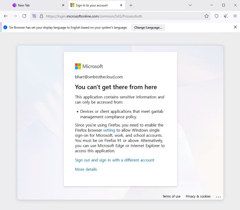The width and height of the screenshot is (240, 210).
Task: Open the hamburger application menu
Action: click(235, 16)
